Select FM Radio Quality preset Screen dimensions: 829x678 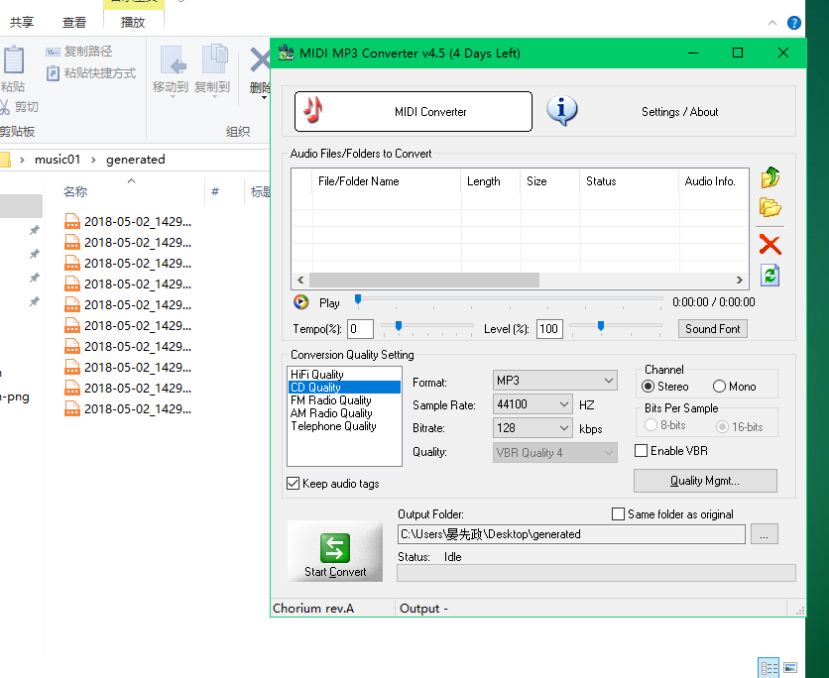point(331,400)
